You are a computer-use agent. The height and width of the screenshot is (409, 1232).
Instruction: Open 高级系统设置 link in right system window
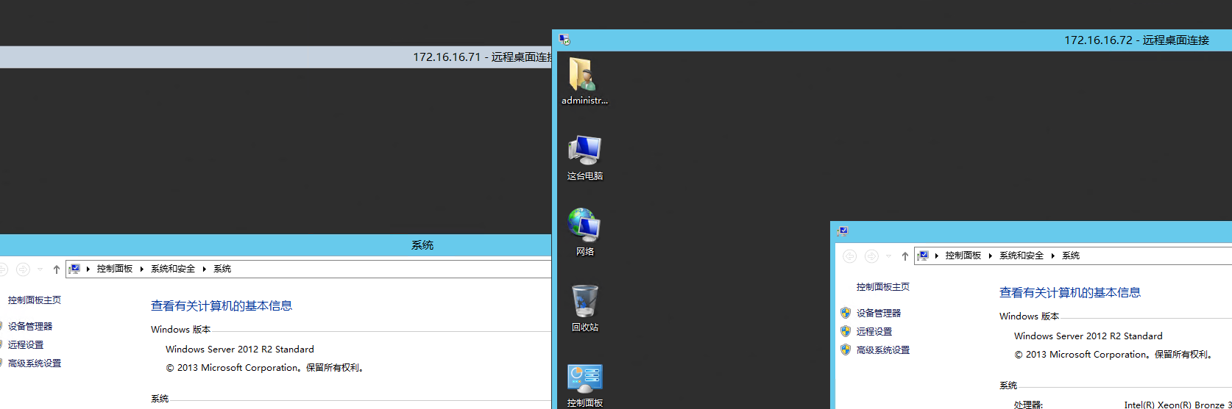[883, 350]
